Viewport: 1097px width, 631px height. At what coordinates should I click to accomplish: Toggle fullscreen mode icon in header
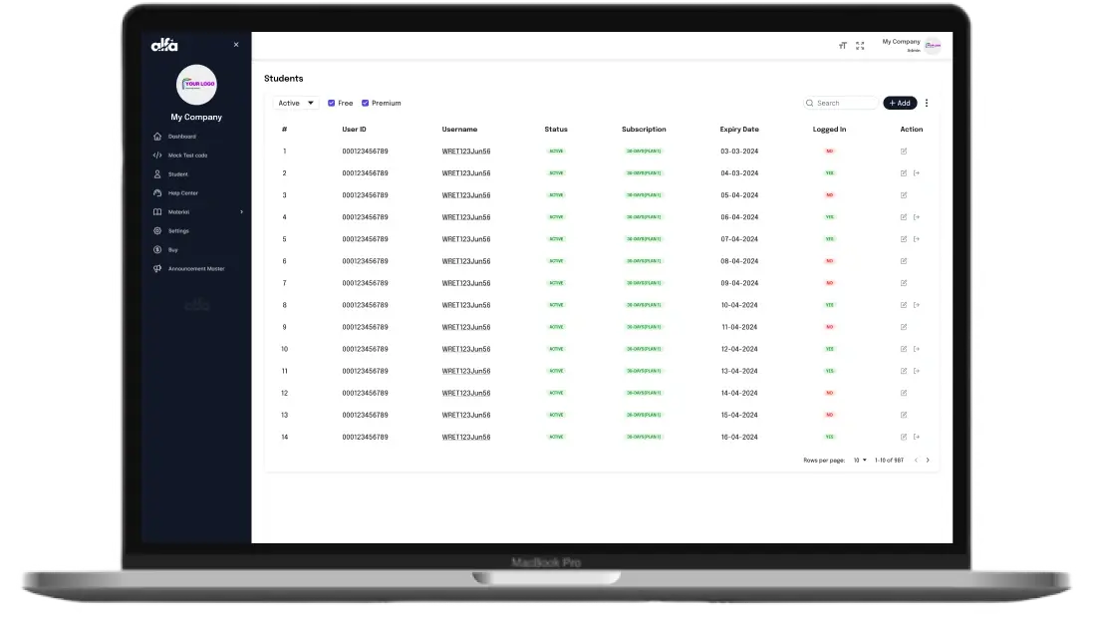click(860, 46)
